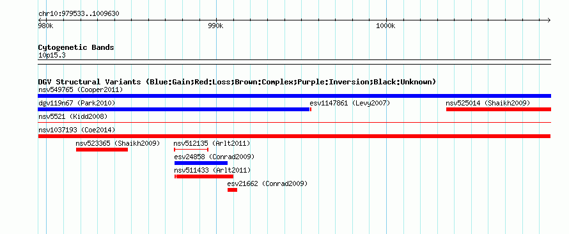Select the blue nsv549765 gain bar
The image size is (569, 234).
click(294, 96)
